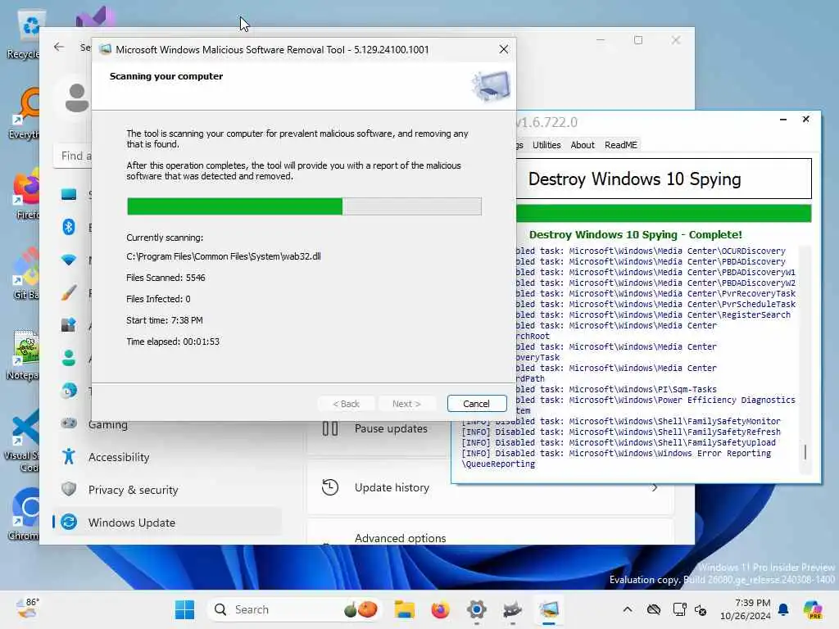The height and width of the screenshot is (629, 839).
Task: Open File Explorer from taskbar
Action: [x=405, y=609]
